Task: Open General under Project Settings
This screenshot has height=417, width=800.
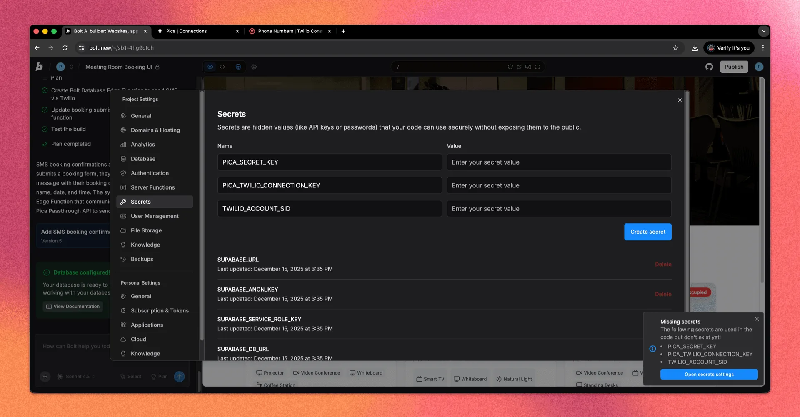Action: [154, 116]
